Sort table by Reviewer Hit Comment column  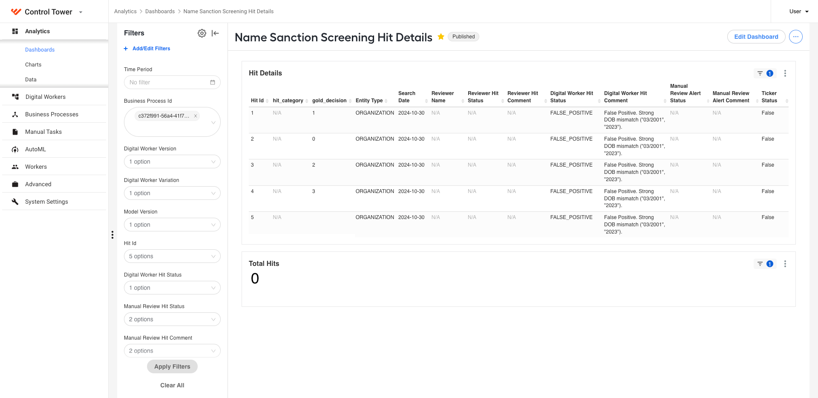545,101
